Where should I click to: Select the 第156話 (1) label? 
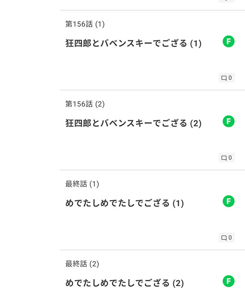(85, 24)
